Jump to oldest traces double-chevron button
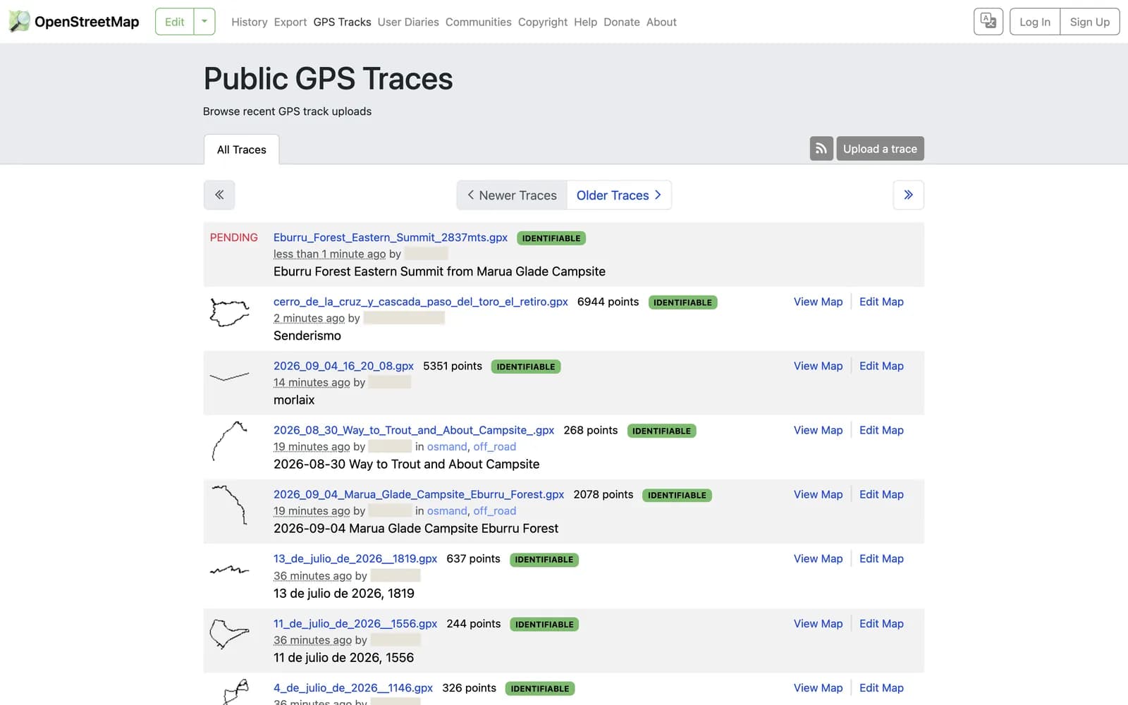The width and height of the screenshot is (1128, 705). (x=909, y=195)
